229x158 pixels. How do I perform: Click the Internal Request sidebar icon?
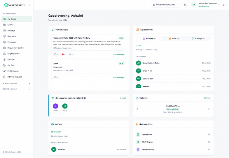pos(4,77)
